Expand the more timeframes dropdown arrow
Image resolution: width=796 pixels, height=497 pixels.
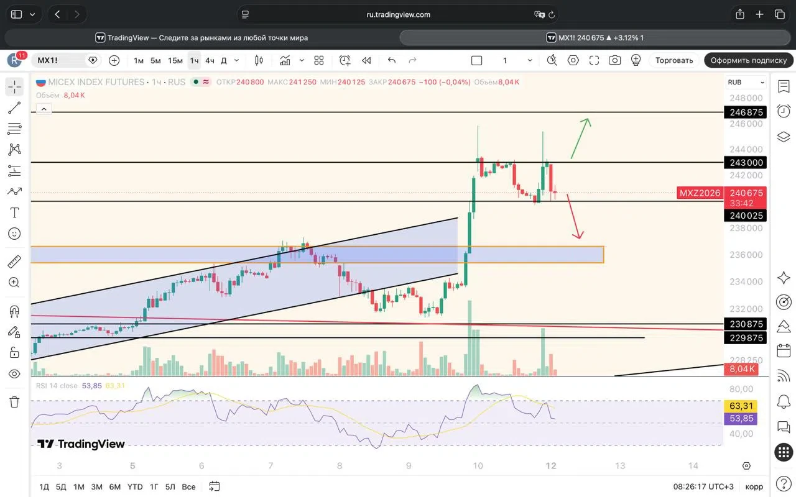pyautogui.click(x=236, y=60)
